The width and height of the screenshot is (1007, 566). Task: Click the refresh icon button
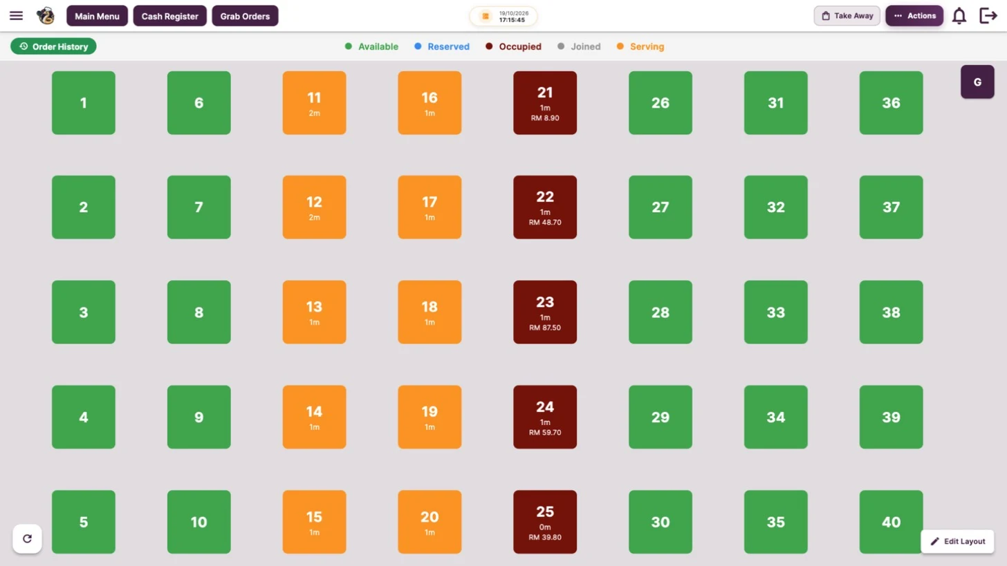(27, 539)
